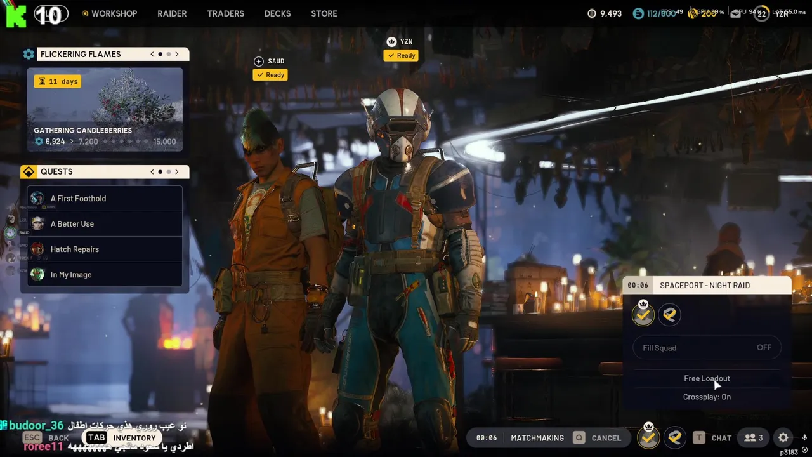Switch to the Raider tab
Screen dimensions: 812x457
[x=172, y=13]
